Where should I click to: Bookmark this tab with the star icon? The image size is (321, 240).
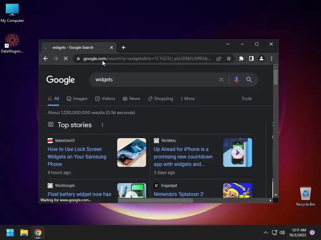pyautogui.click(x=229, y=58)
